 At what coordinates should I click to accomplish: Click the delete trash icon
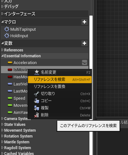point(37,115)
